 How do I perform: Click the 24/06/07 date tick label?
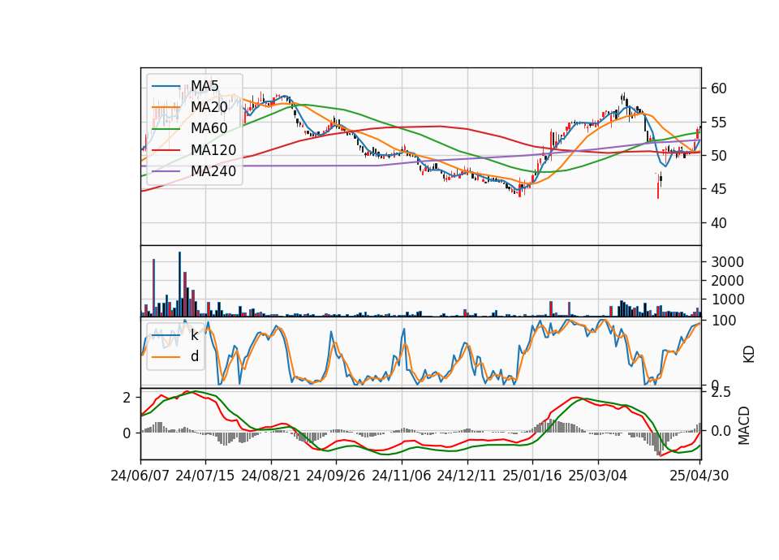pyautogui.click(x=140, y=476)
